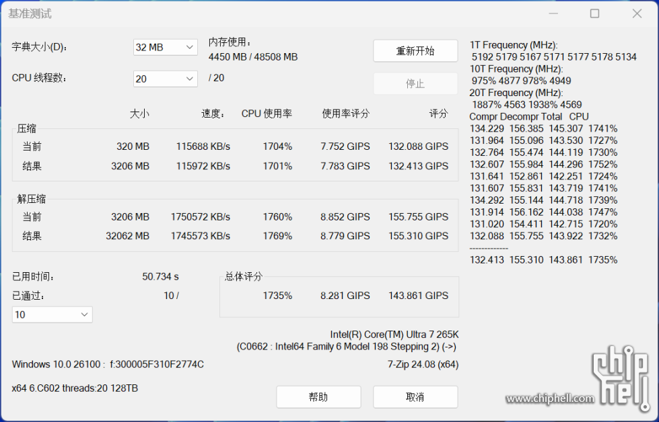Minimize the benchmark window
Image resolution: width=659 pixels, height=422 pixels.
(x=553, y=14)
